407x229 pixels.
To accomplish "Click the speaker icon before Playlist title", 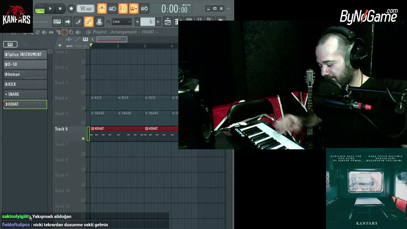I will (88, 32).
